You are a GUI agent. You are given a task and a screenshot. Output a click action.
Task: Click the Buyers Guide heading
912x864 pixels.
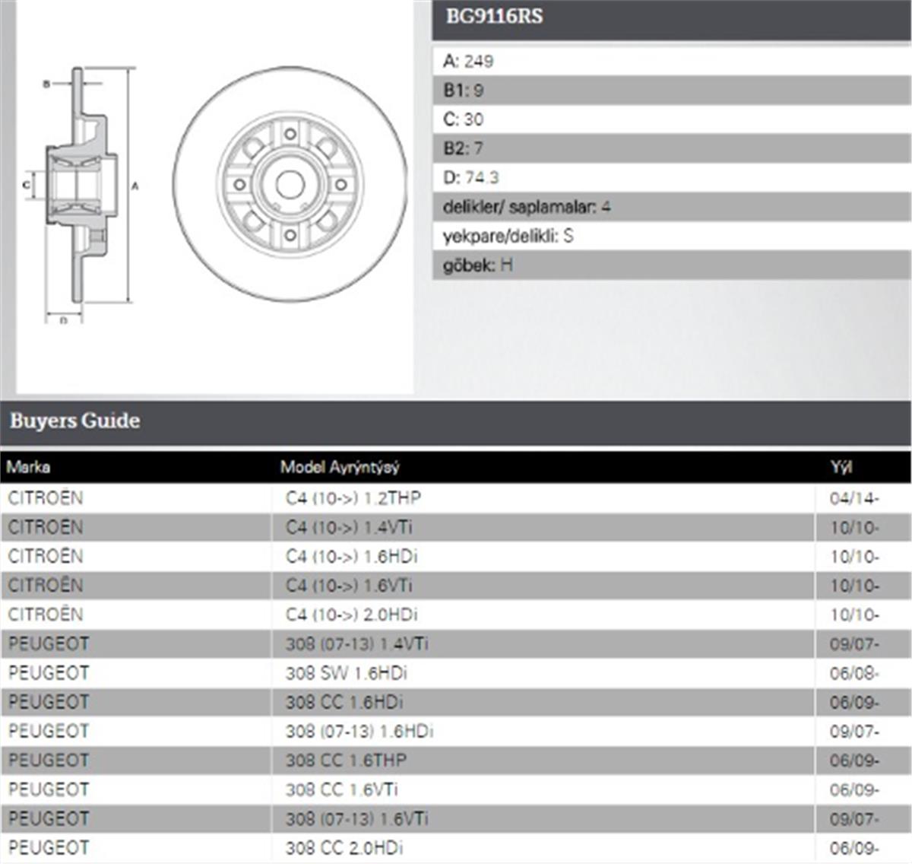74,420
